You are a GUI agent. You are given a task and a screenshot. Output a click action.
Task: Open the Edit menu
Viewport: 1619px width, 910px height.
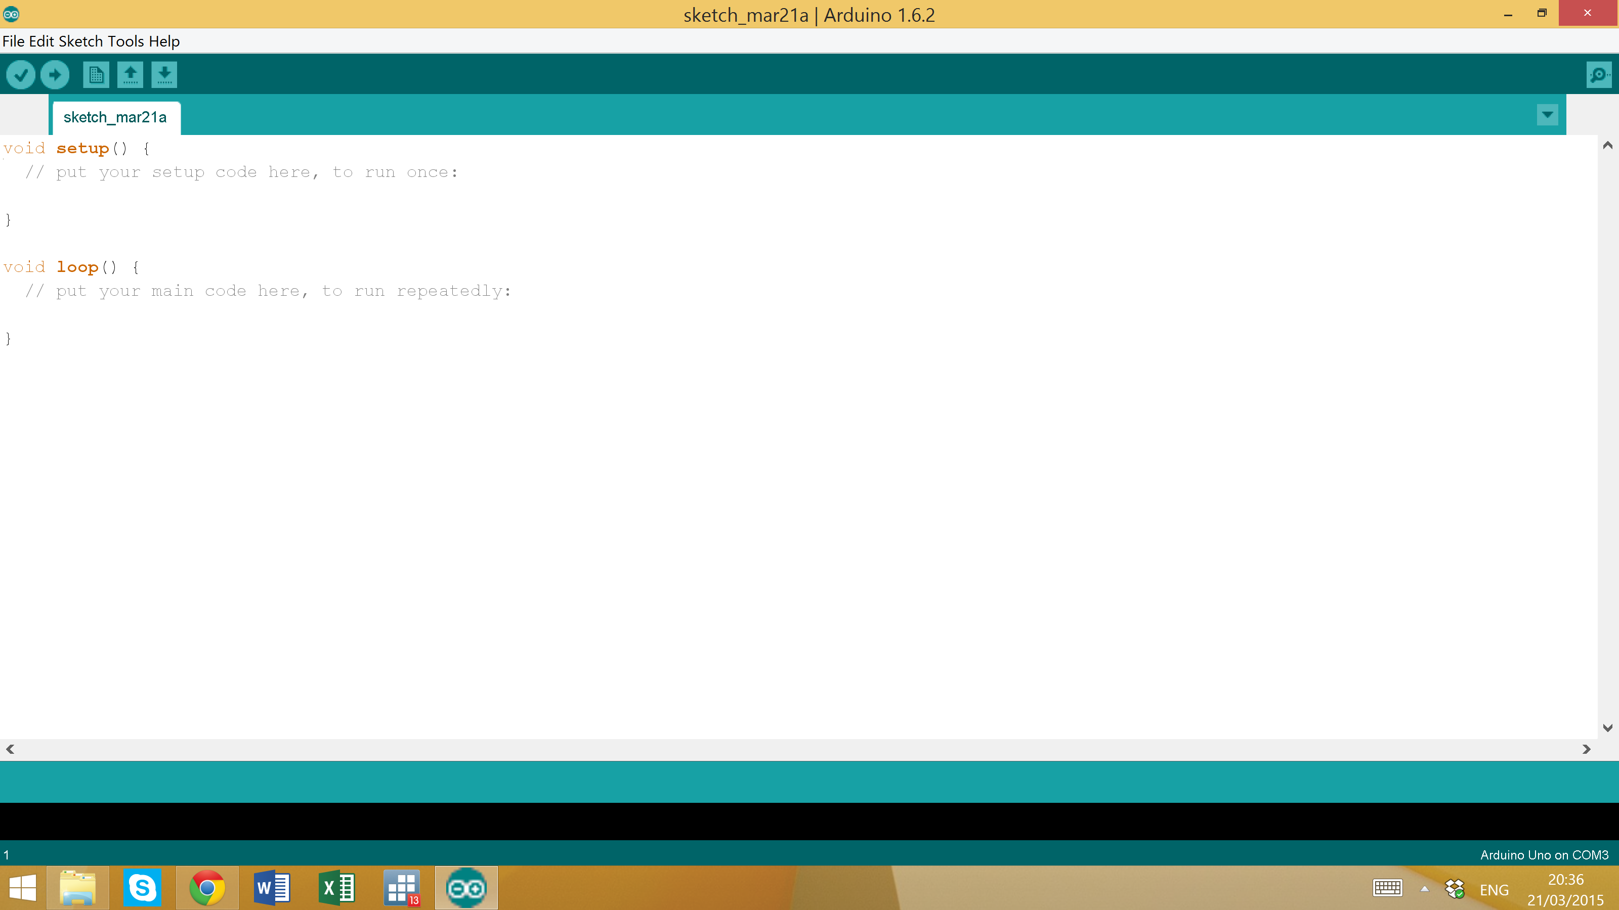coord(41,41)
